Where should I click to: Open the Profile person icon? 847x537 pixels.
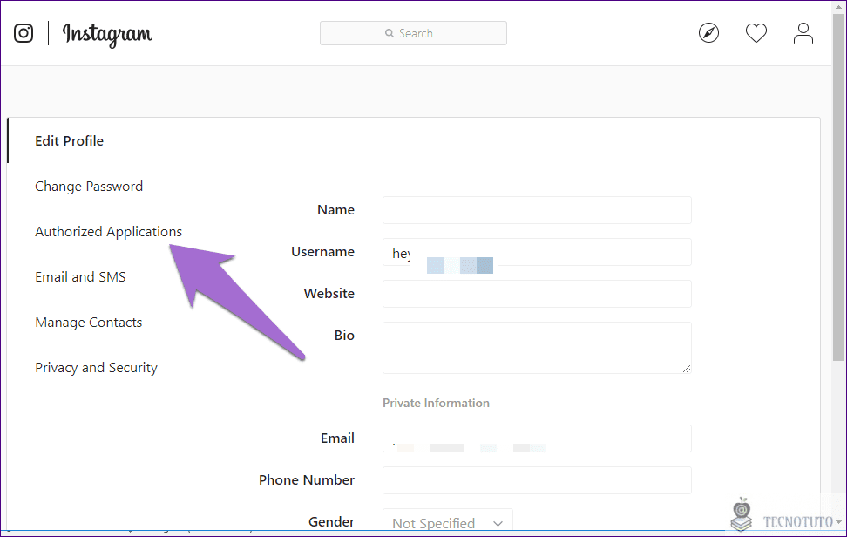coord(803,33)
